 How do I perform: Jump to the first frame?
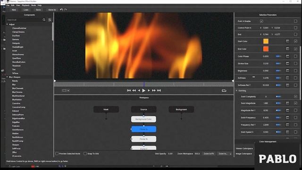pos(129,90)
